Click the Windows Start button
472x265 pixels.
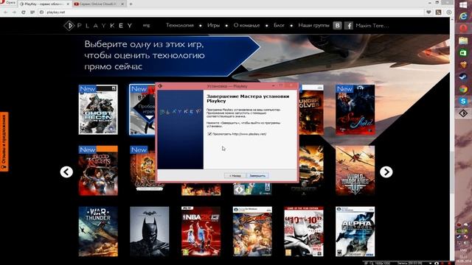coord(463,5)
